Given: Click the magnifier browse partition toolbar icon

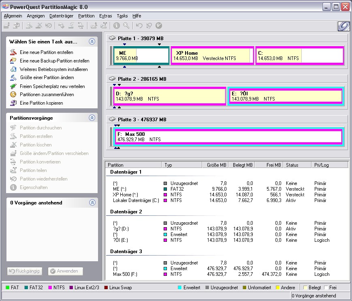Looking at the screenshot, I should pyautogui.click(x=126, y=26).
